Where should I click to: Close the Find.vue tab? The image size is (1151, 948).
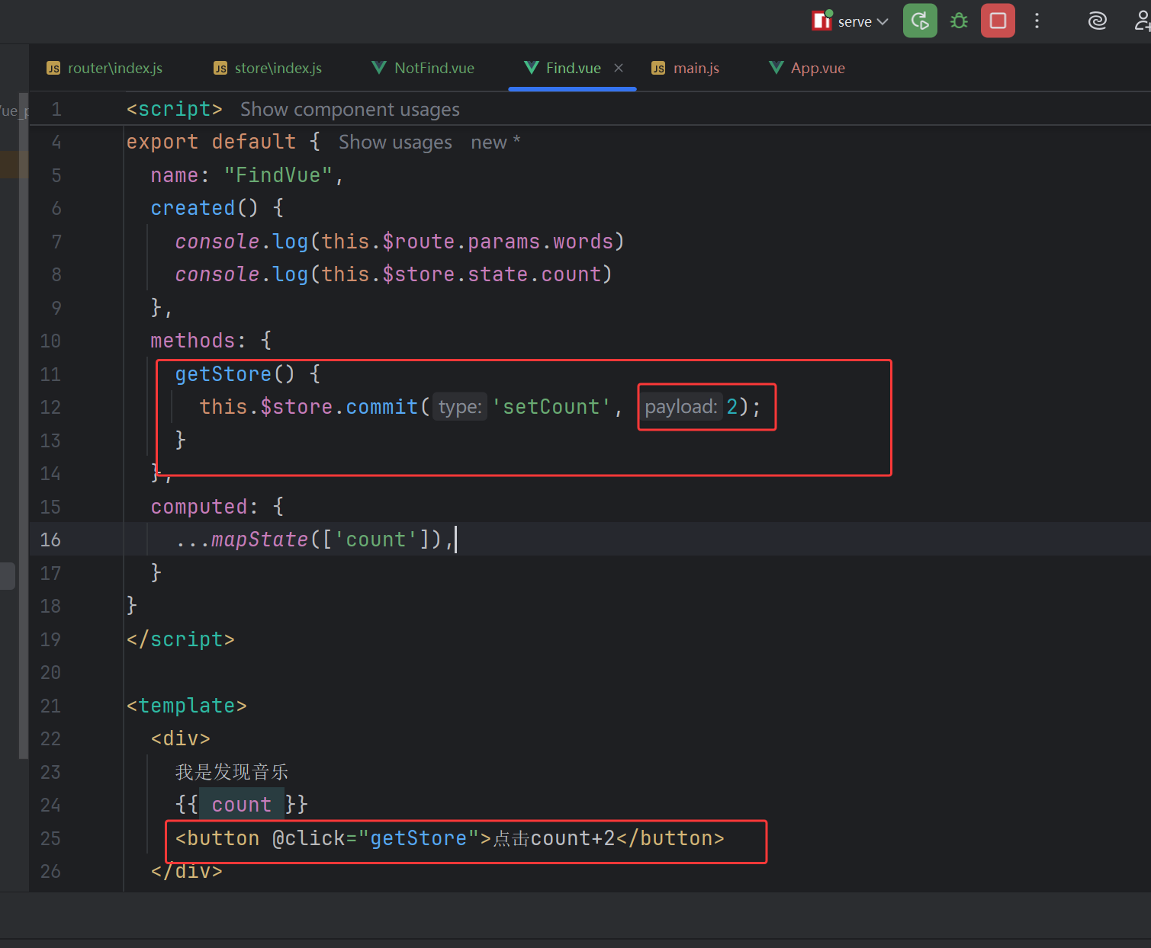[x=619, y=68]
